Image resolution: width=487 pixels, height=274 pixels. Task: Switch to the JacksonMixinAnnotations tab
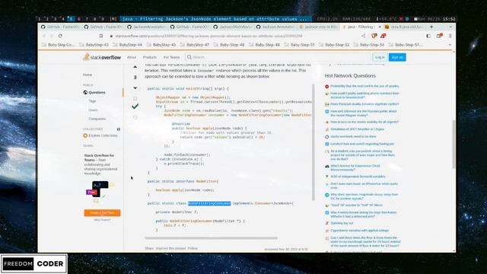coord(233,27)
